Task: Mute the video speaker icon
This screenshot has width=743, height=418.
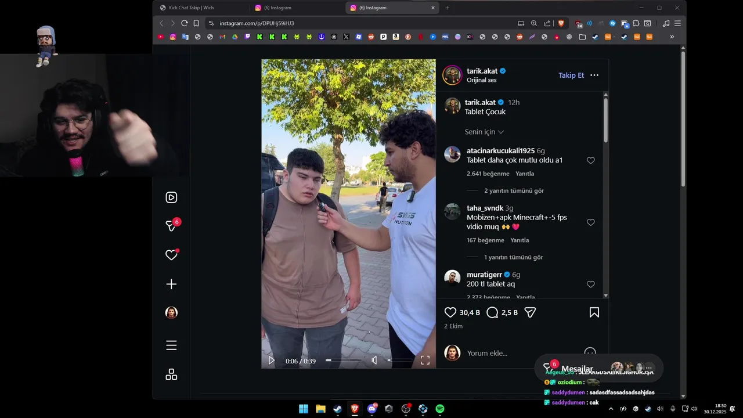Action: (374, 361)
